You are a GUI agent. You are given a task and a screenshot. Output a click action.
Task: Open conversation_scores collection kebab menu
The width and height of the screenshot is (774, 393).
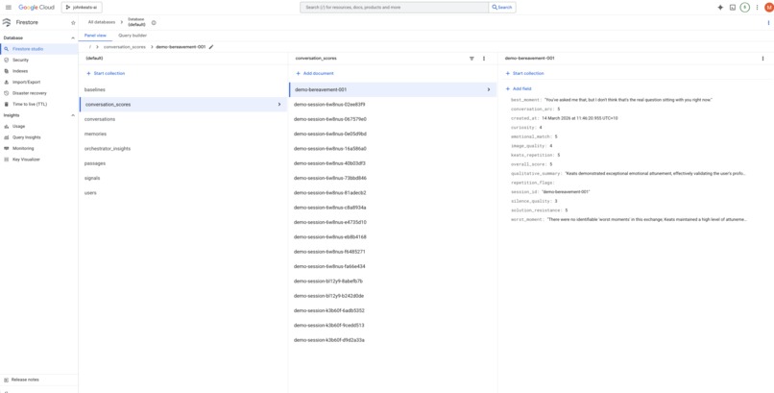click(484, 59)
